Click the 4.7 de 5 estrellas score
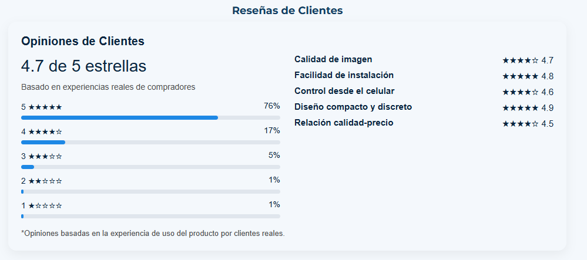587x260 pixels. 83,66
